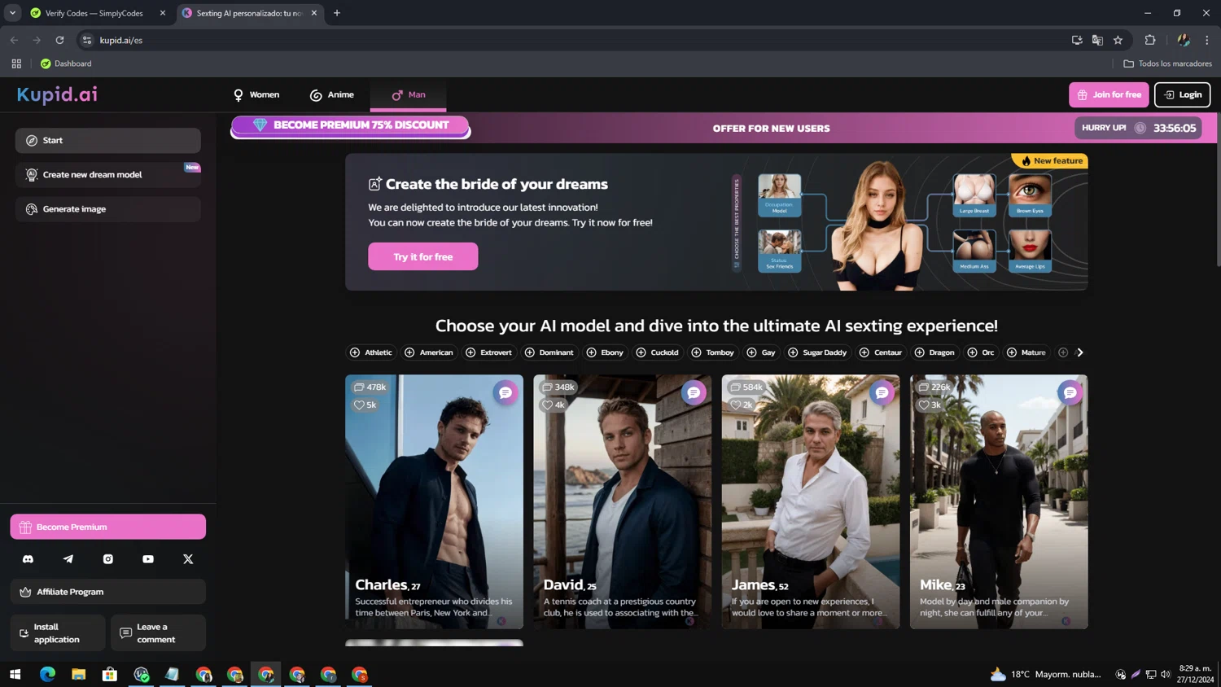1221x687 pixels.
Task: Like James with the heart icon
Action: pyautogui.click(x=736, y=405)
